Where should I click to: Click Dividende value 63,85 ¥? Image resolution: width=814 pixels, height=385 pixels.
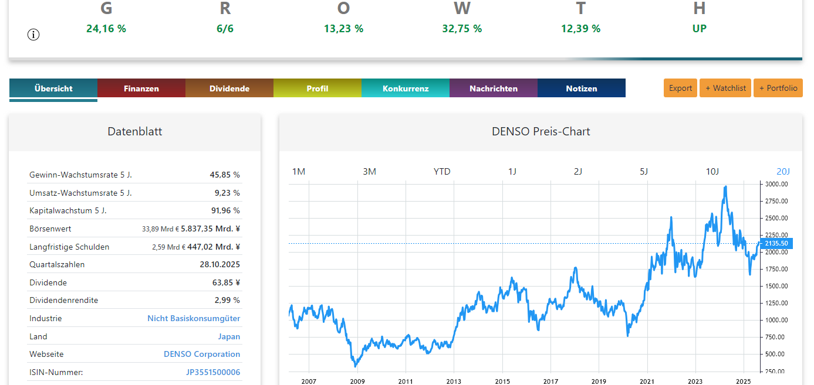click(227, 282)
